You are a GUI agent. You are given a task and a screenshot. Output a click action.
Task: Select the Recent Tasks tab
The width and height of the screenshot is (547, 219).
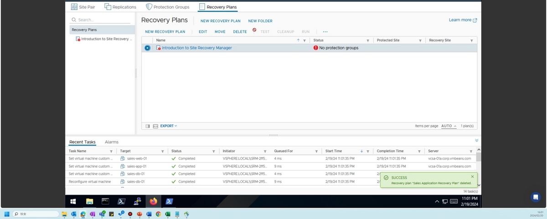tap(83, 142)
